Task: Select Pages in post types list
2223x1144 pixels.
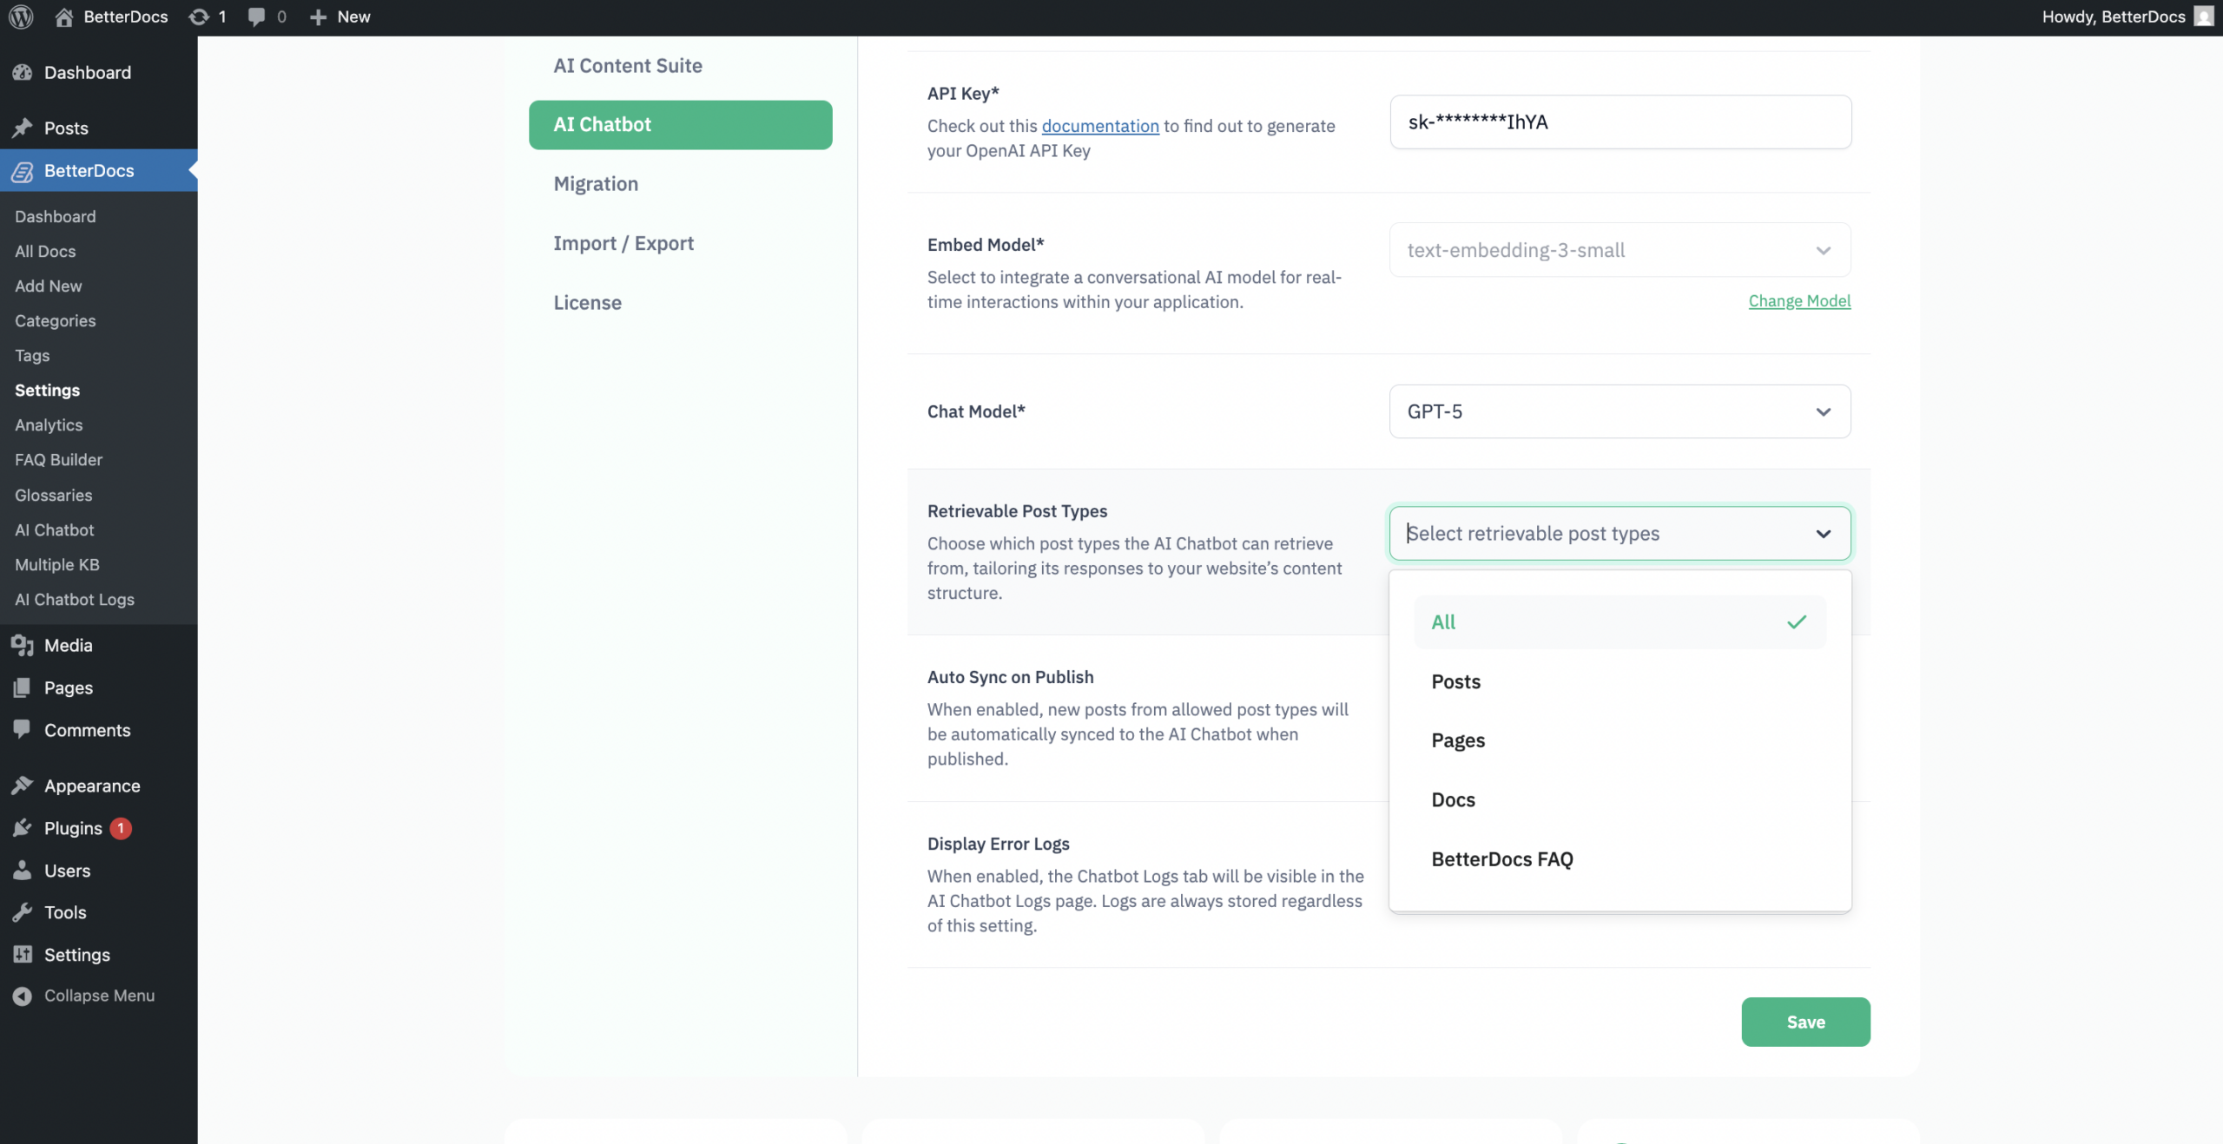Action: (1619, 740)
